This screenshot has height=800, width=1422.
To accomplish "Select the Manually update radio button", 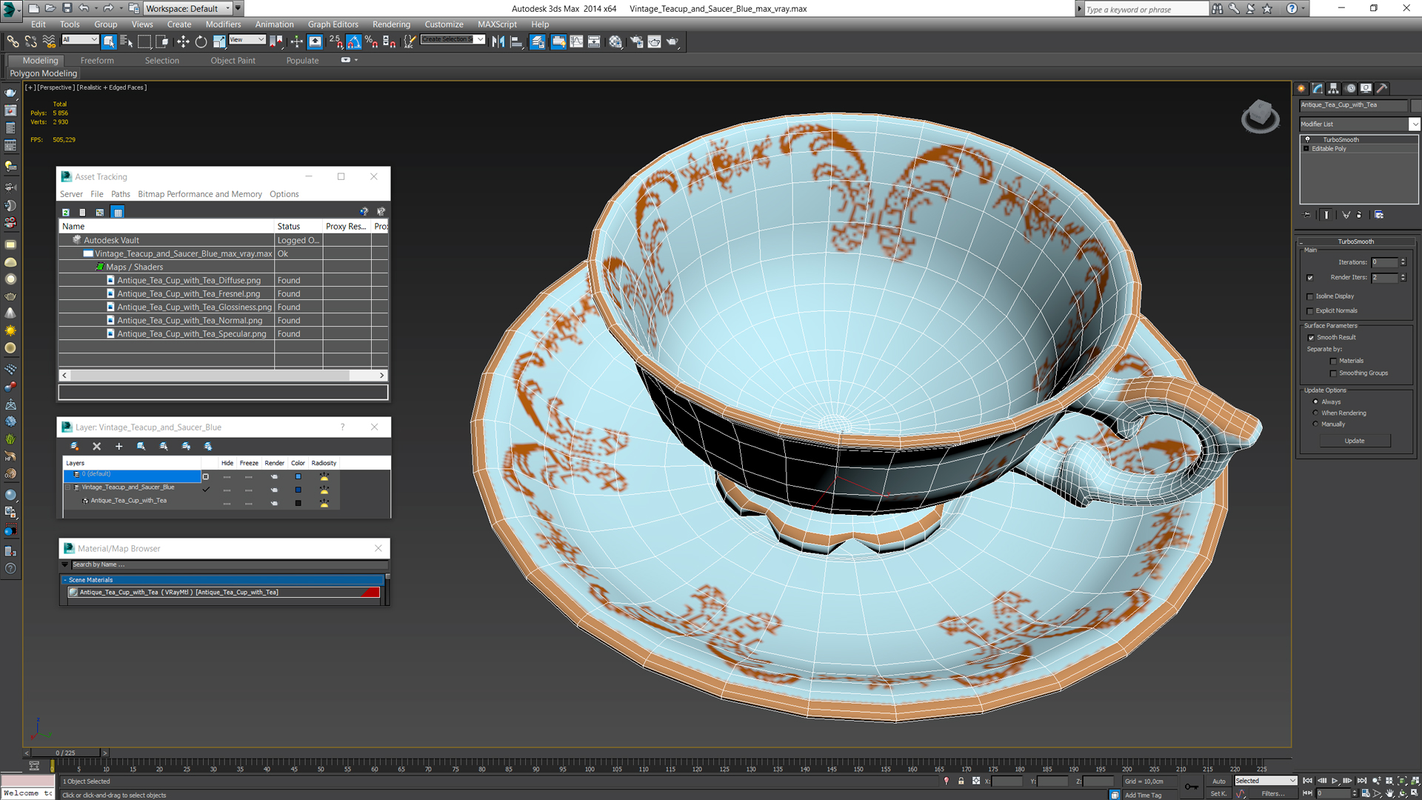I will click(x=1315, y=424).
